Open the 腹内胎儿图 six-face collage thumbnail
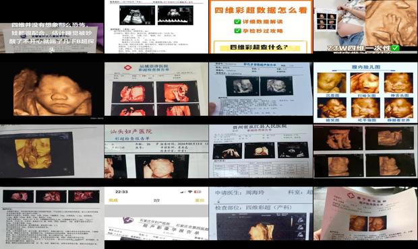This screenshot has height=249, width=418. click(x=365, y=93)
